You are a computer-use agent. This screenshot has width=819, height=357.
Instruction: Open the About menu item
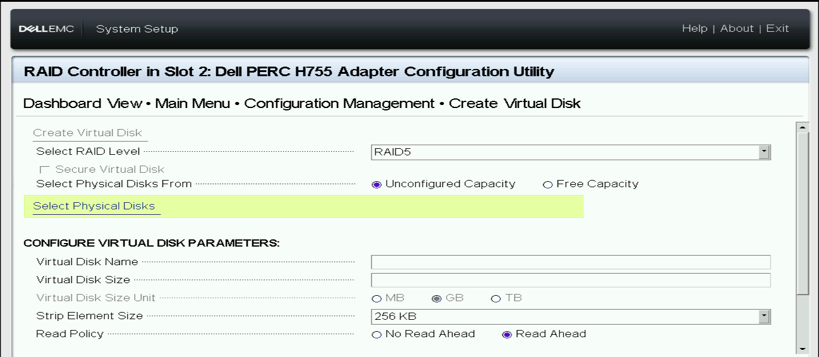tap(737, 28)
